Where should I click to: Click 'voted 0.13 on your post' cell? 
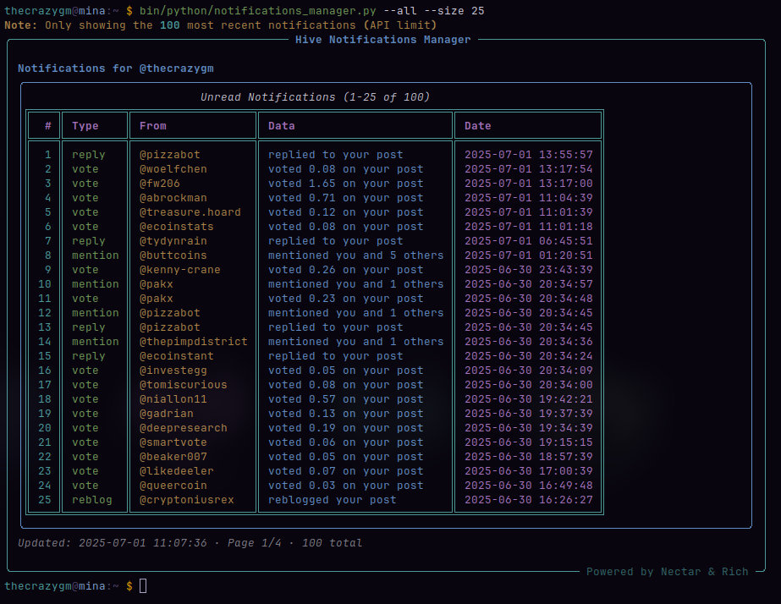(346, 414)
